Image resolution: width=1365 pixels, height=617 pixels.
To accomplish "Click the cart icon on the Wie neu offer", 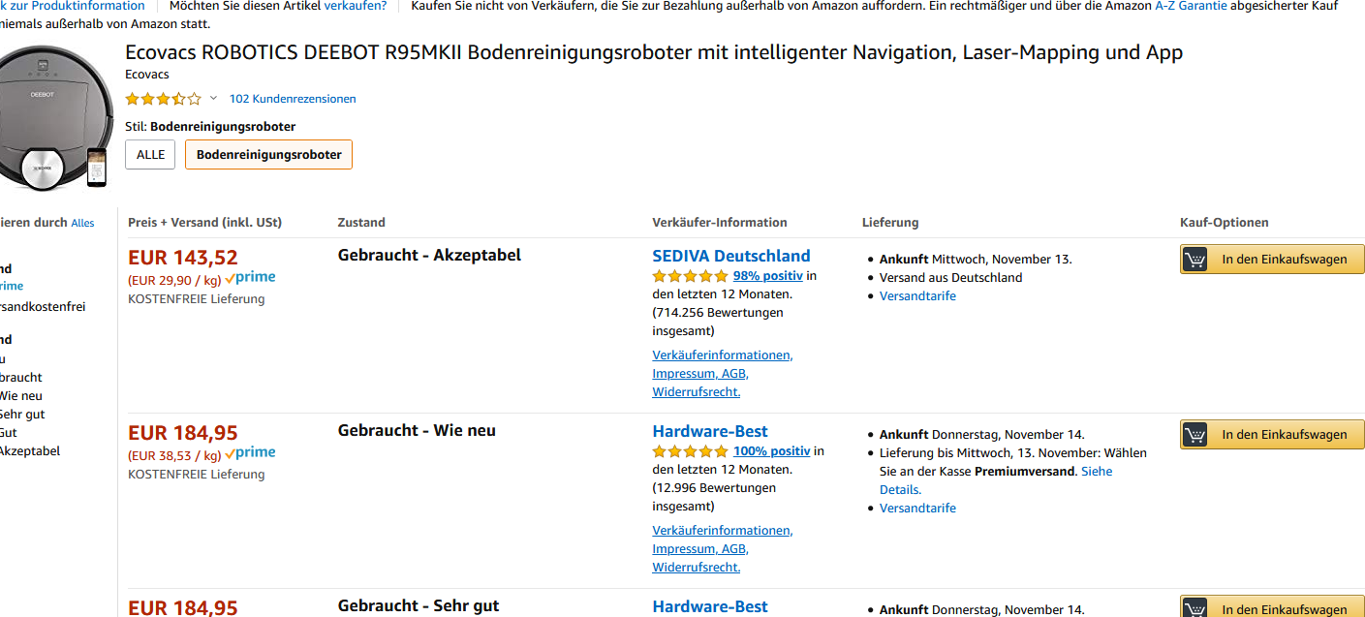I will pos(1195,435).
